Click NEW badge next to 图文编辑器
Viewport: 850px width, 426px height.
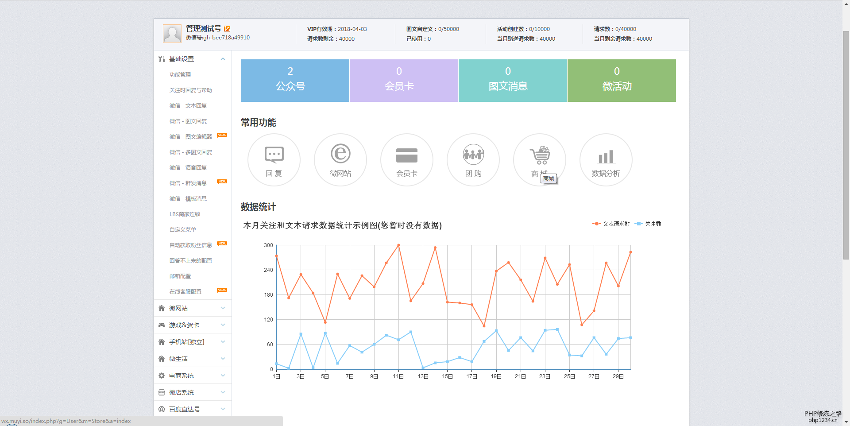coord(222,135)
